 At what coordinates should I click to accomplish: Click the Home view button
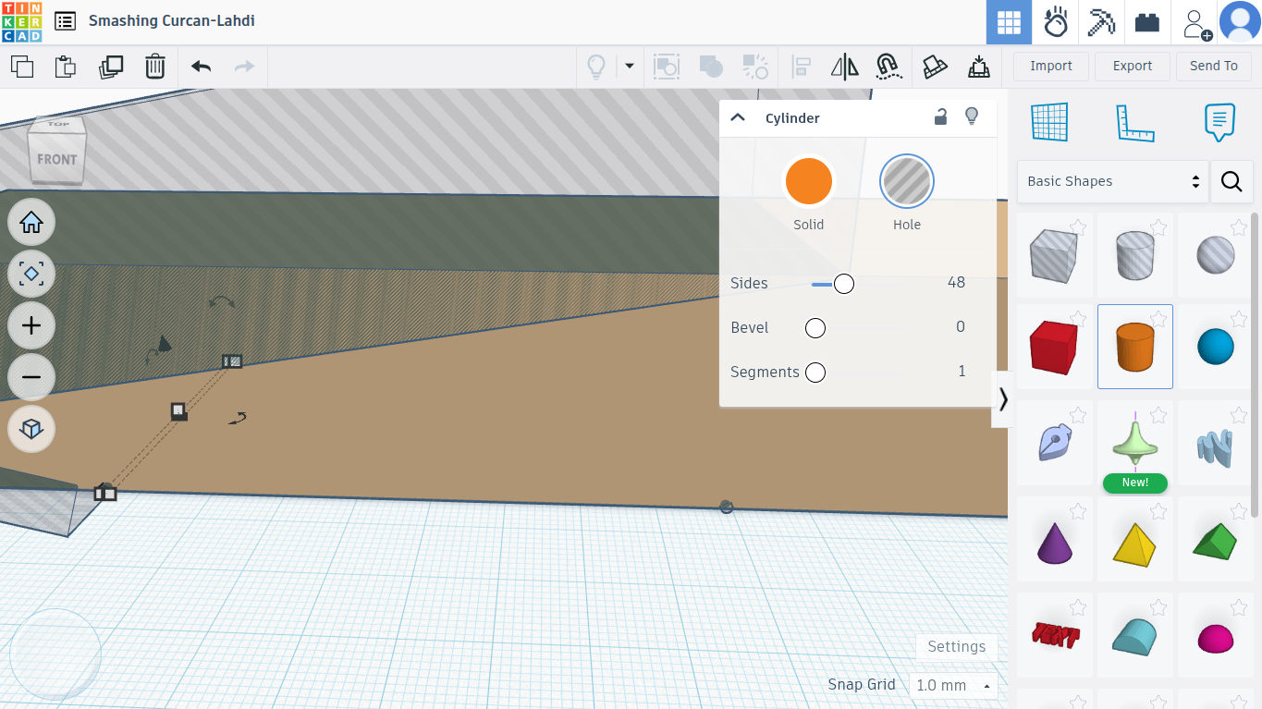[x=31, y=222]
